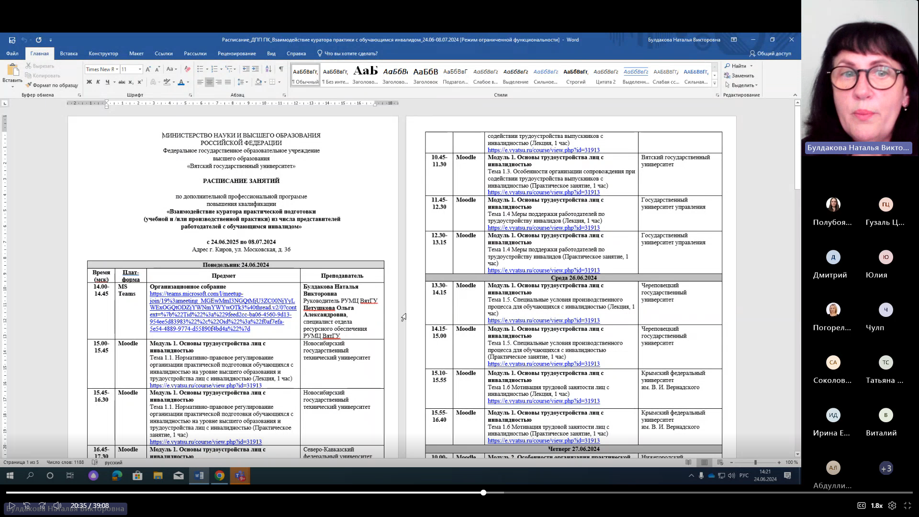Click the +3 more participants button

click(x=886, y=468)
